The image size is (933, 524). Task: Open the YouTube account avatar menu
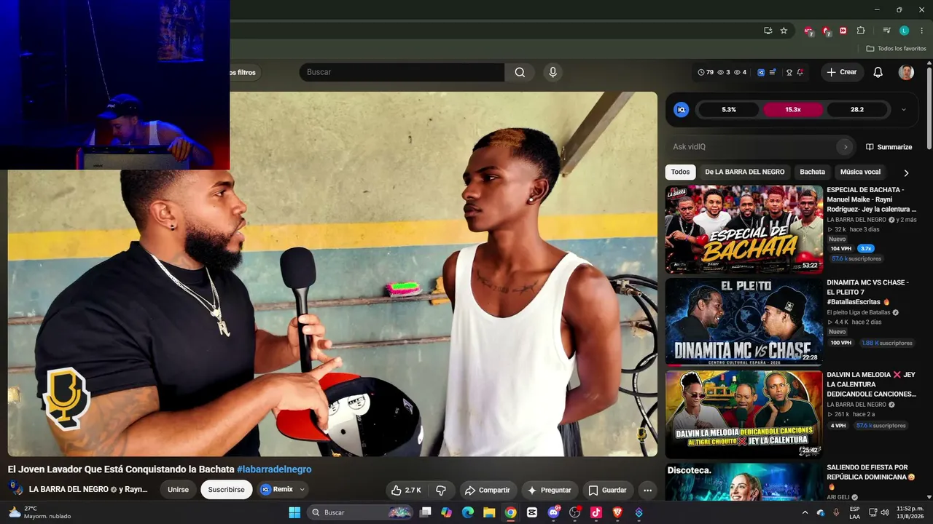pos(906,72)
